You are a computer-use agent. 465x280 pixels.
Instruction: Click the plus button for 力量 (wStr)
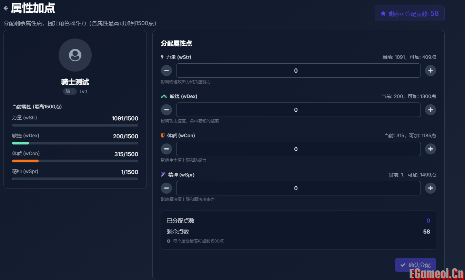[x=430, y=71]
